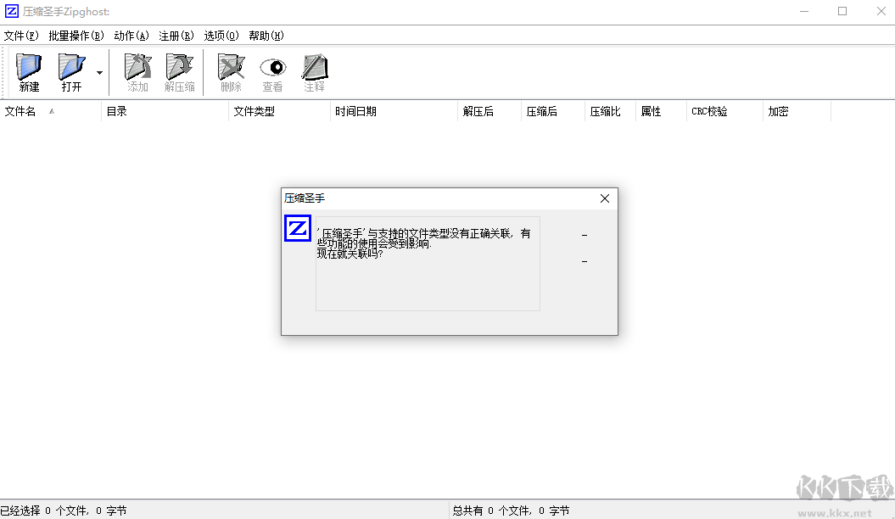Open the 帮助(H) menu

265,36
